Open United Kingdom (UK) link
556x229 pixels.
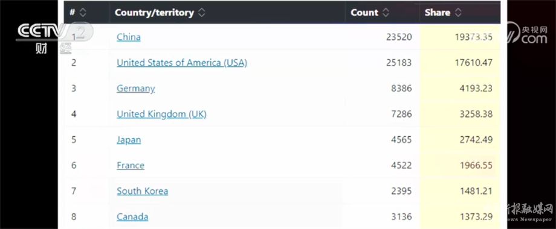pyautogui.click(x=161, y=114)
